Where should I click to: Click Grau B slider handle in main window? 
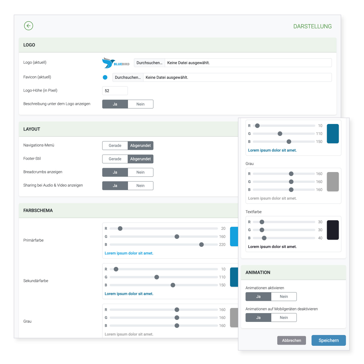[177, 326]
